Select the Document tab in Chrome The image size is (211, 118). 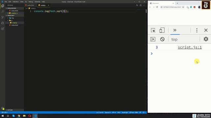pyautogui.click(x=162, y=3)
